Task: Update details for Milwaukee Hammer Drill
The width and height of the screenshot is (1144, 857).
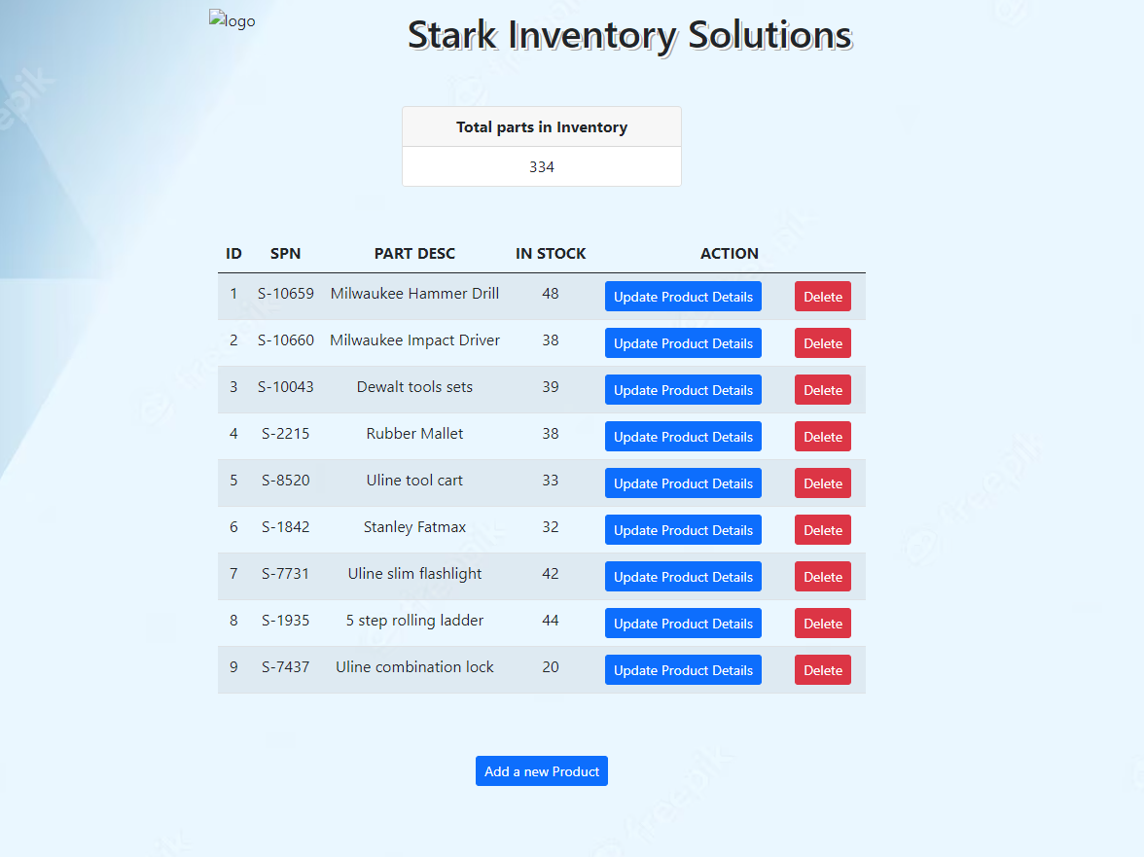Action: [x=683, y=296]
